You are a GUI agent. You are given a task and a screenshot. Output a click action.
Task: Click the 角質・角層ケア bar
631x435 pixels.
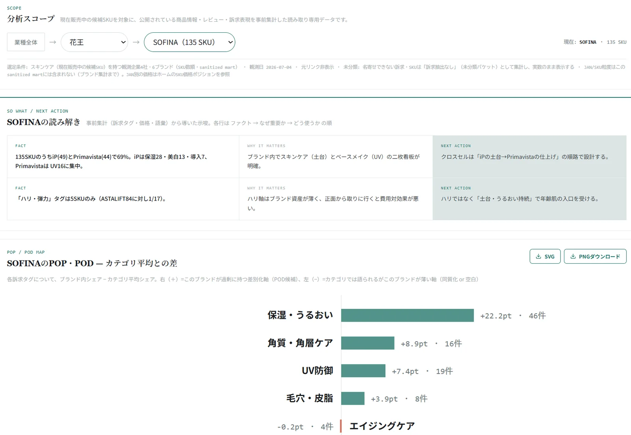pos(368,343)
